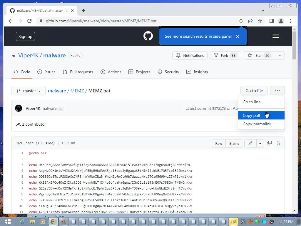The image size is (301, 226).
Task: Open the Chrome side panel
Action: pos(271,21)
